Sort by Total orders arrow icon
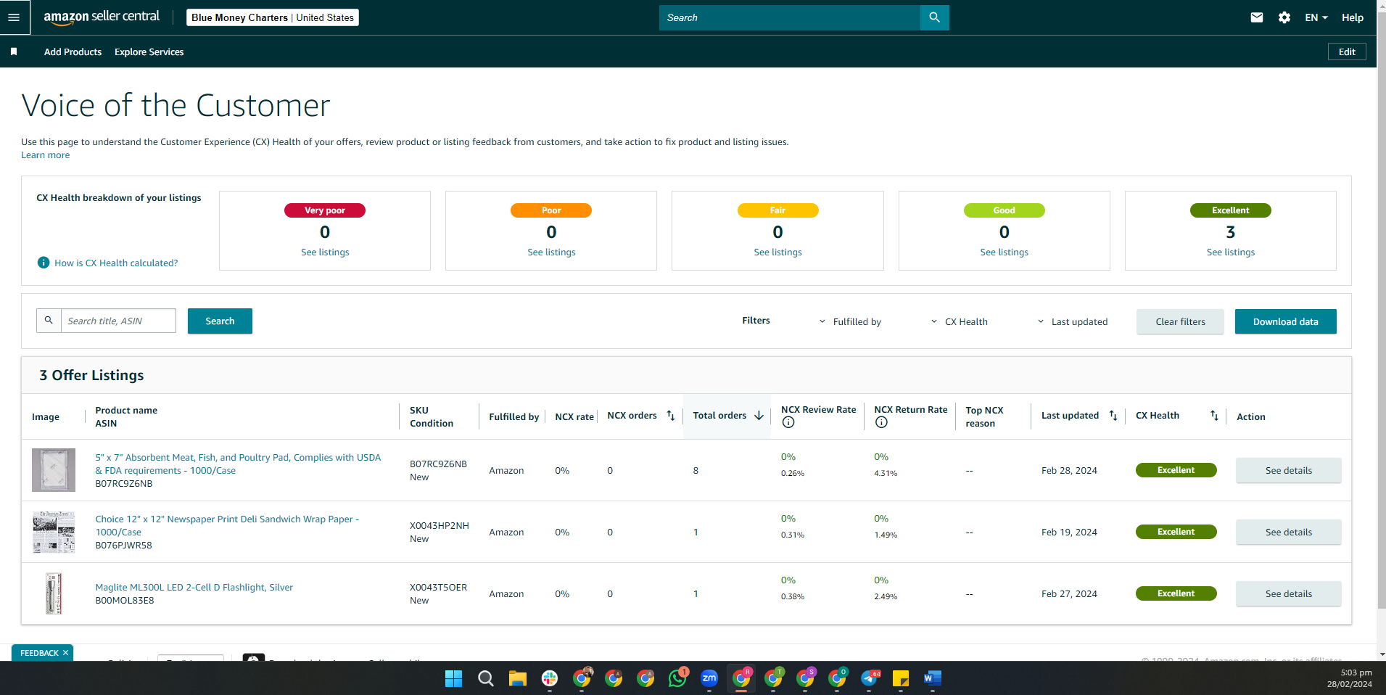 (759, 416)
